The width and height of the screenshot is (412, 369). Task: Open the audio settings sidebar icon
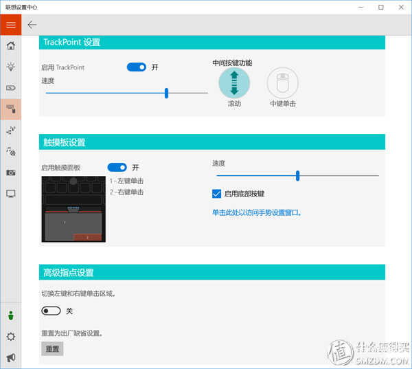(11, 151)
